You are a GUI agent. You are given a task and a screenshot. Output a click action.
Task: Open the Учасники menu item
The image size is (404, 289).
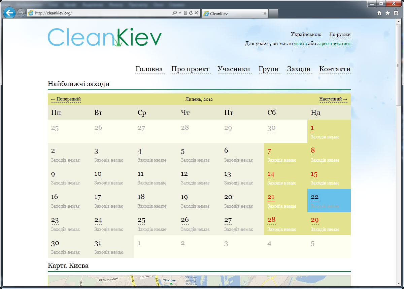234,69
